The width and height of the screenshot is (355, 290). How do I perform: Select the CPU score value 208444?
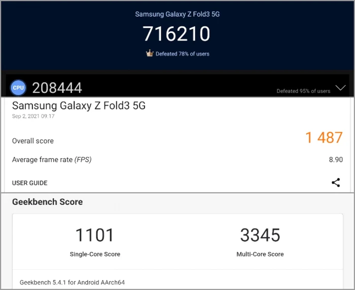[57, 88]
